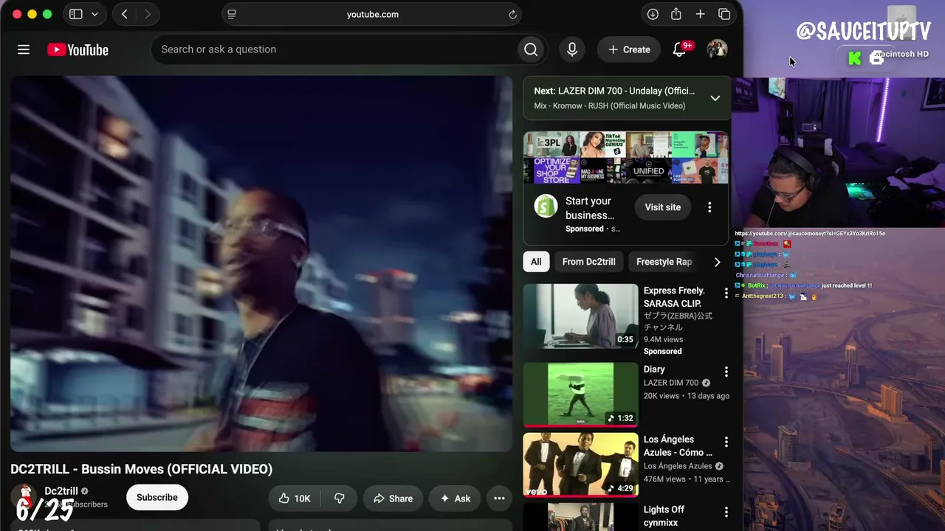Image resolution: width=945 pixels, height=531 pixels.
Task: Toggle the Safari sidebar
Action: [75, 14]
